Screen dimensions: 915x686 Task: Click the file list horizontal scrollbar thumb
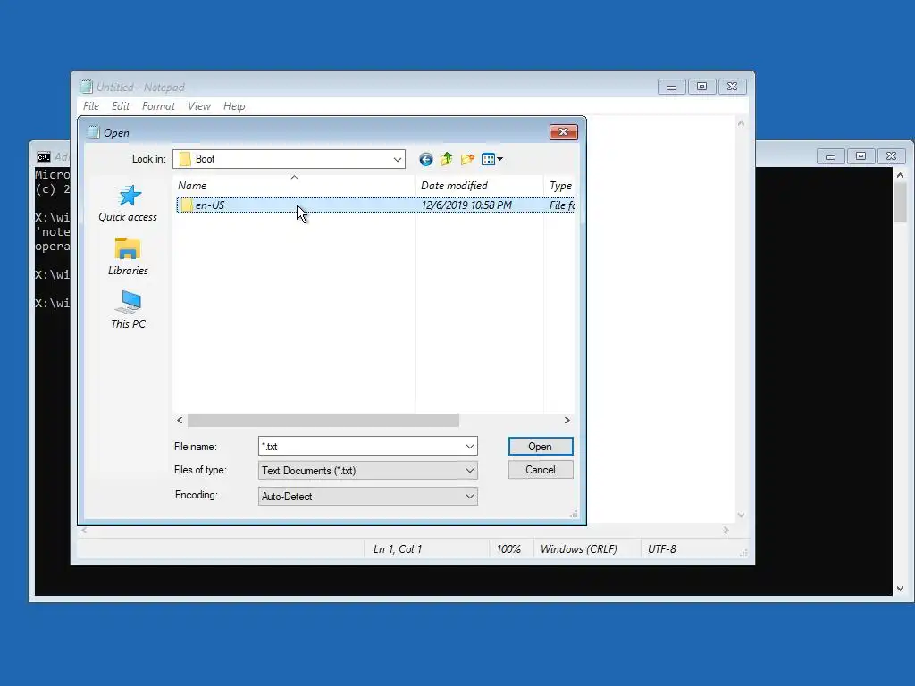tap(323, 420)
